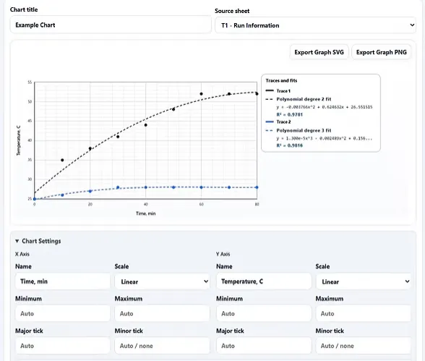This screenshot has height=361, width=425.
Task: Export the graph as PNG
Action: pos(381,52)
